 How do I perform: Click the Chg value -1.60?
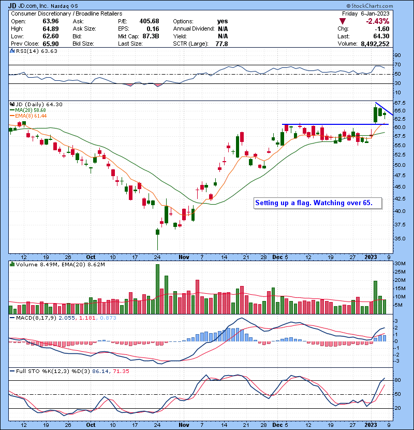382,29
